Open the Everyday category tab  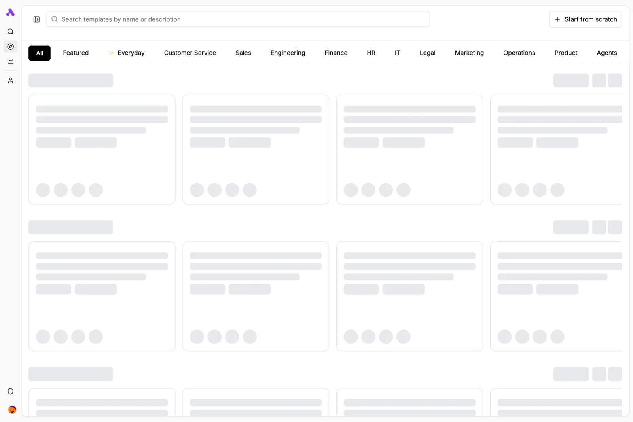(x=127, y=53)
